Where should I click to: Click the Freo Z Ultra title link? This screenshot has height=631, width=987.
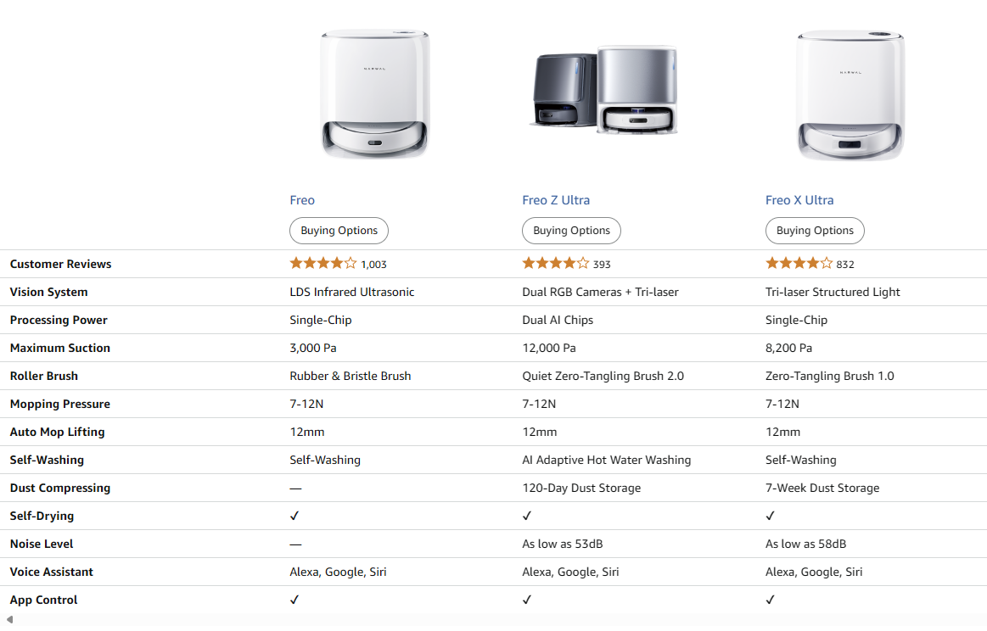[x=556, y=200]
